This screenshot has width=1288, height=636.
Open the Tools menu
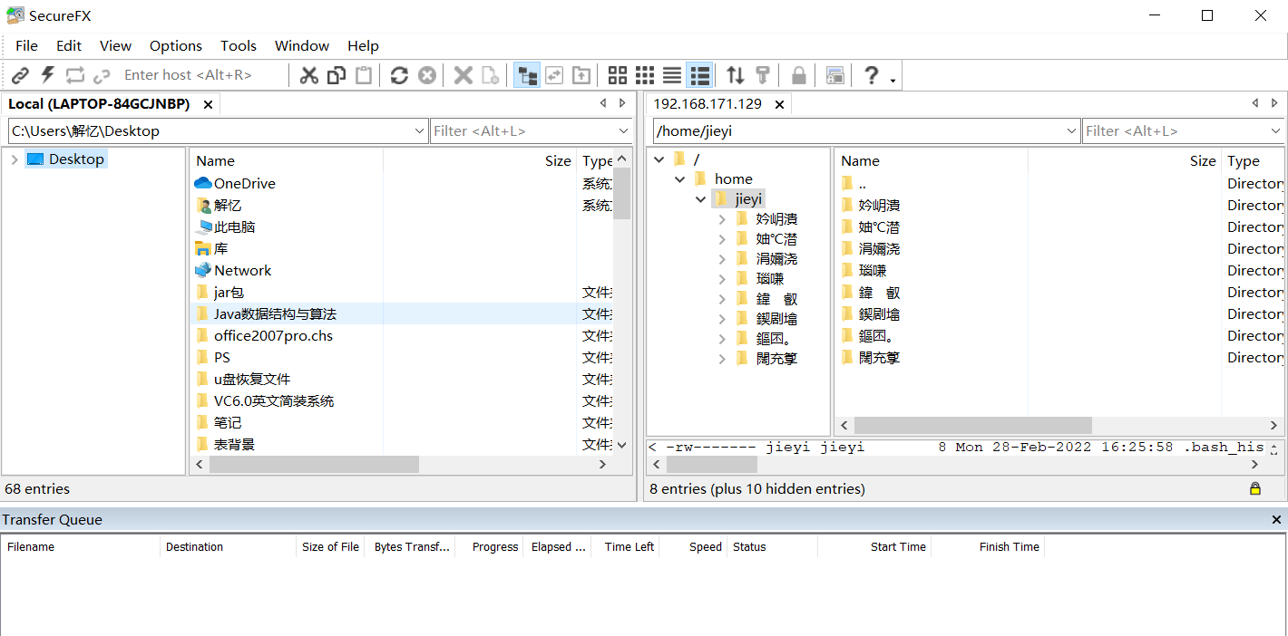tap(239, 45)
